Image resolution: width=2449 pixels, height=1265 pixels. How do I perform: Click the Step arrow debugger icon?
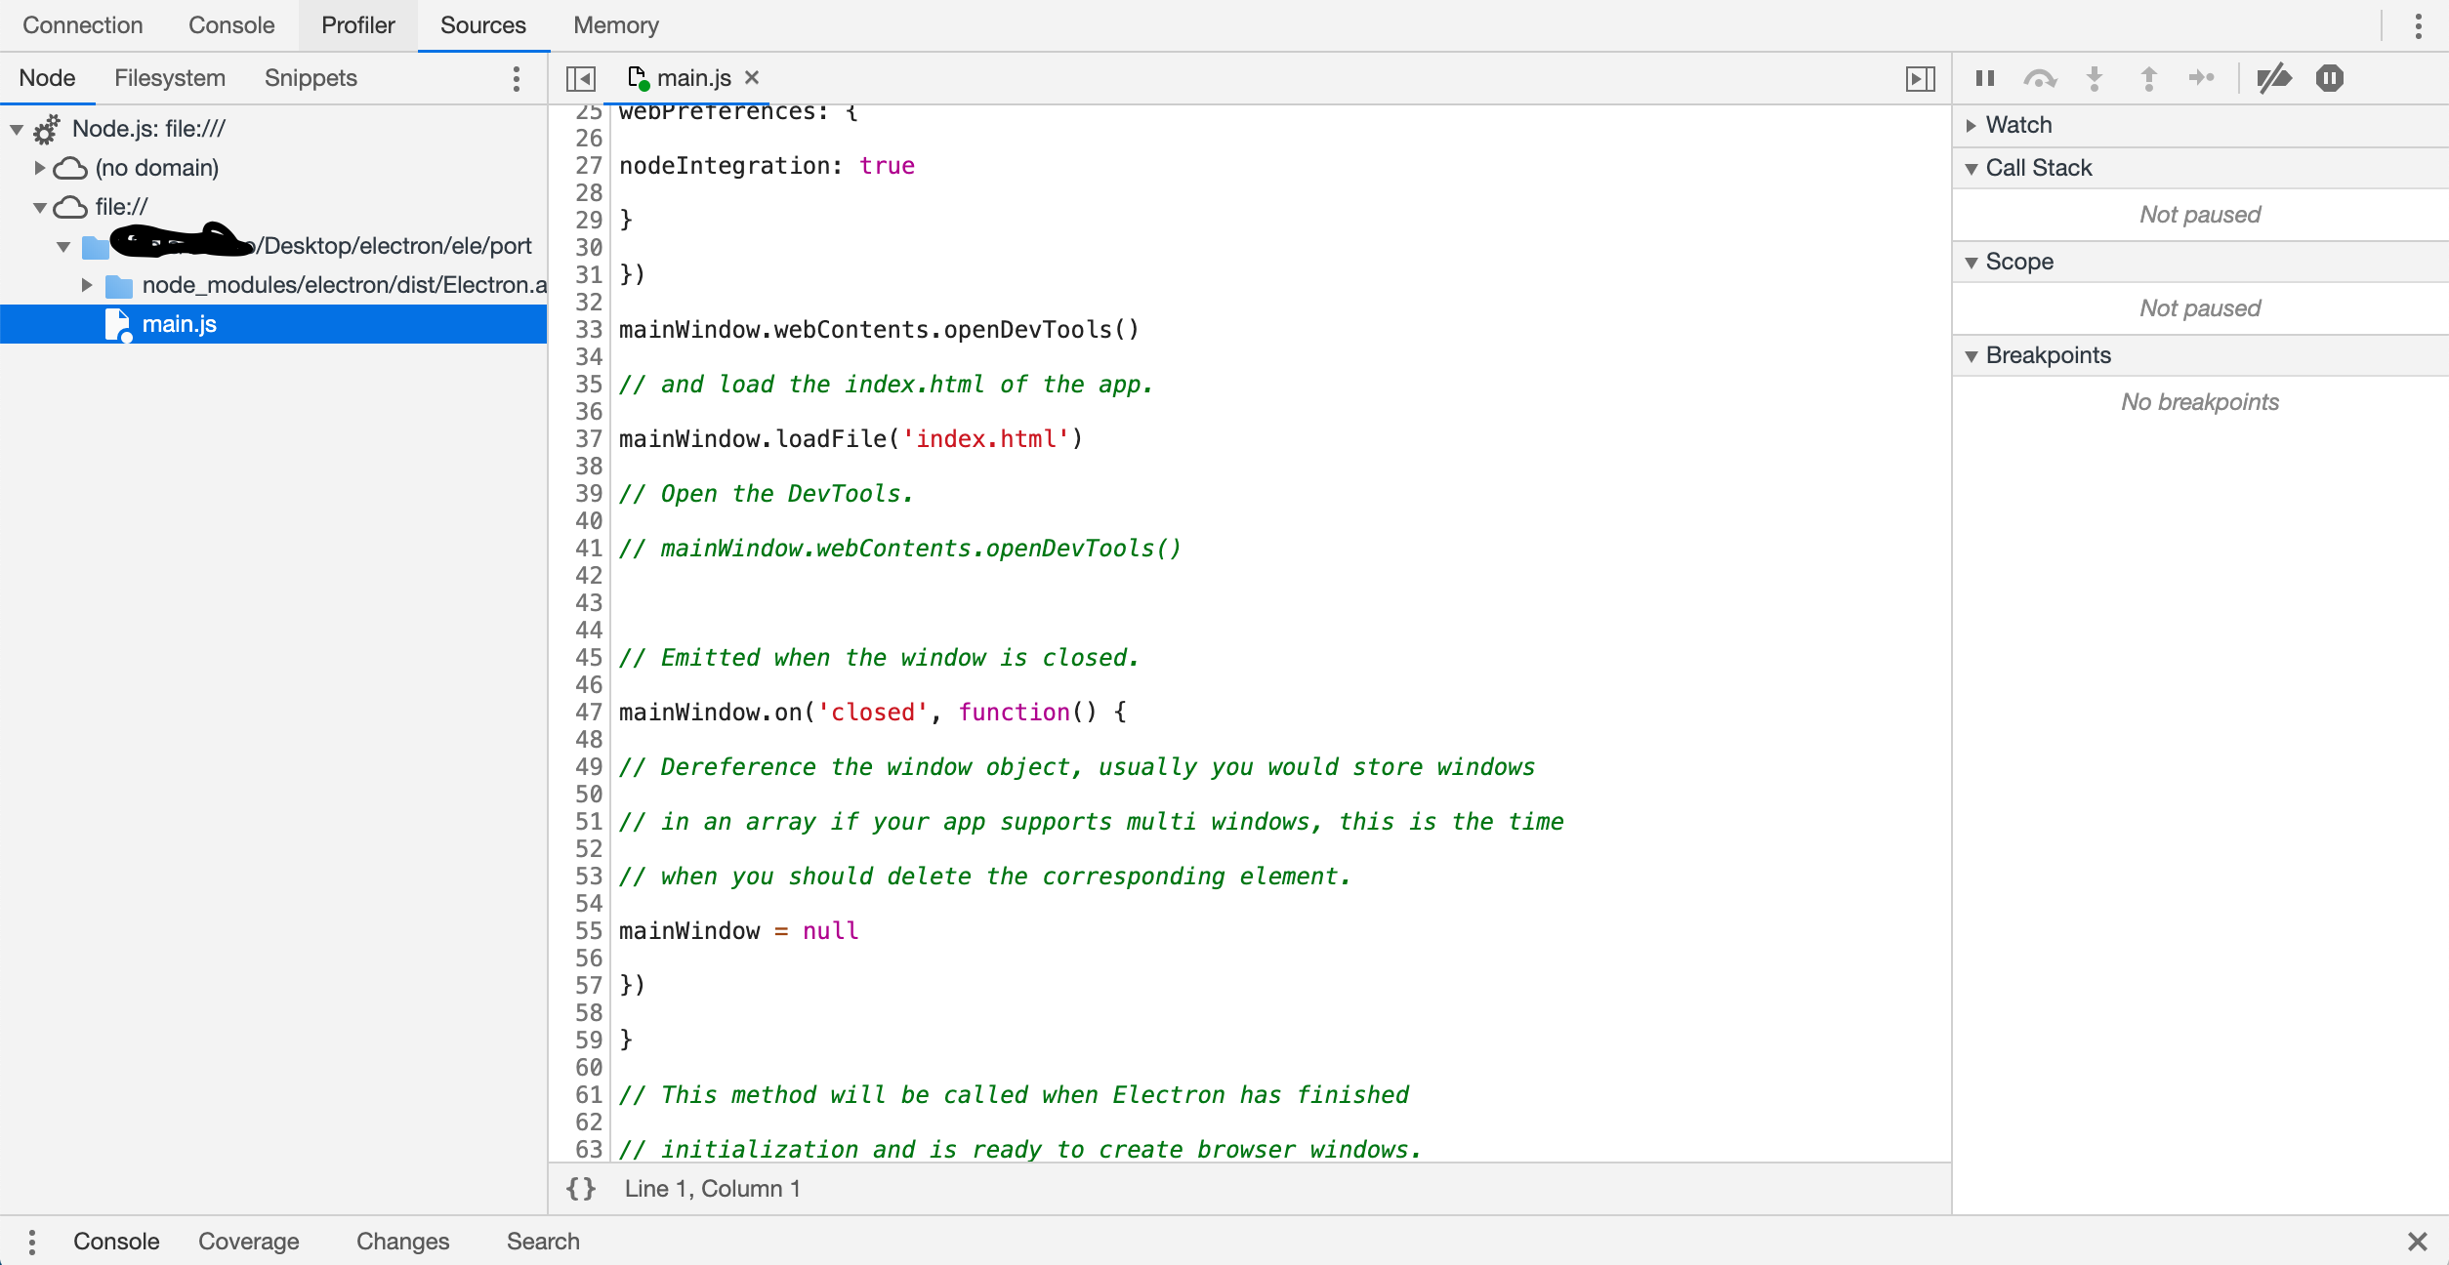(2202, 78)
